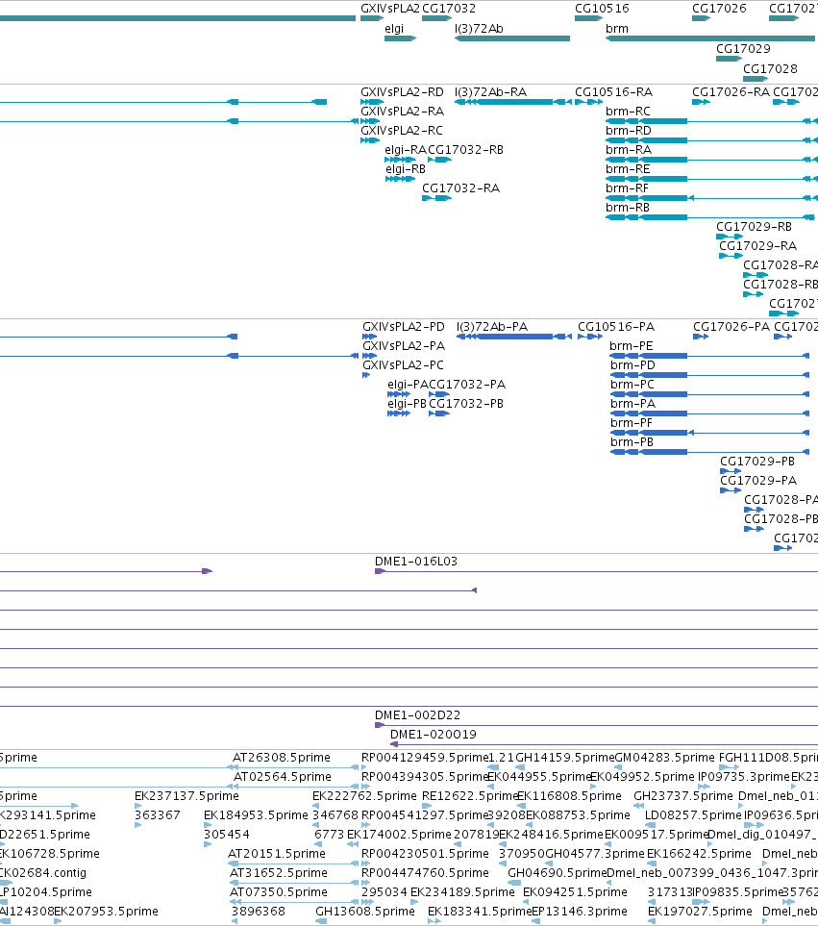Select the EK234189.5prime EST label
This screenshot has height=926, width=818.
[x=462, y=891]
